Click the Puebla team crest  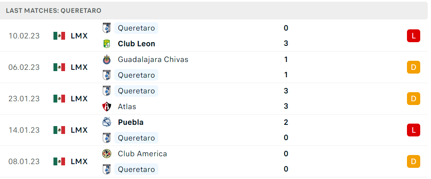[107, 122]
